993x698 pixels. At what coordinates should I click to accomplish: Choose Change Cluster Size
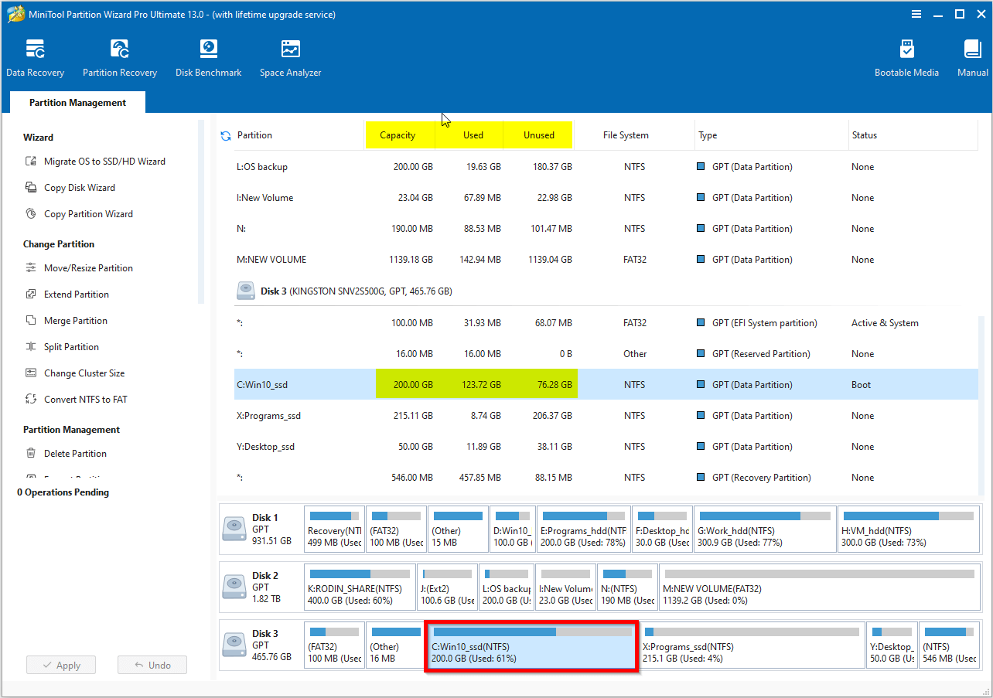[x=75, y=373]
